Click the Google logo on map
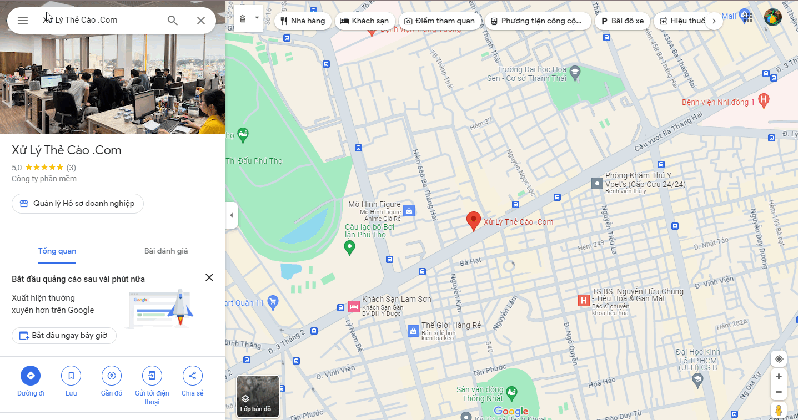 (511, 411)
